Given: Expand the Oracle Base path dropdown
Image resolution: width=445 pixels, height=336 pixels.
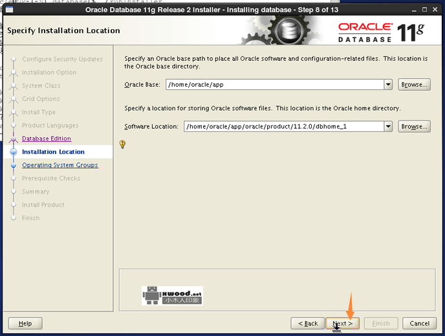Looking at the screenshot, I should 388,85.
